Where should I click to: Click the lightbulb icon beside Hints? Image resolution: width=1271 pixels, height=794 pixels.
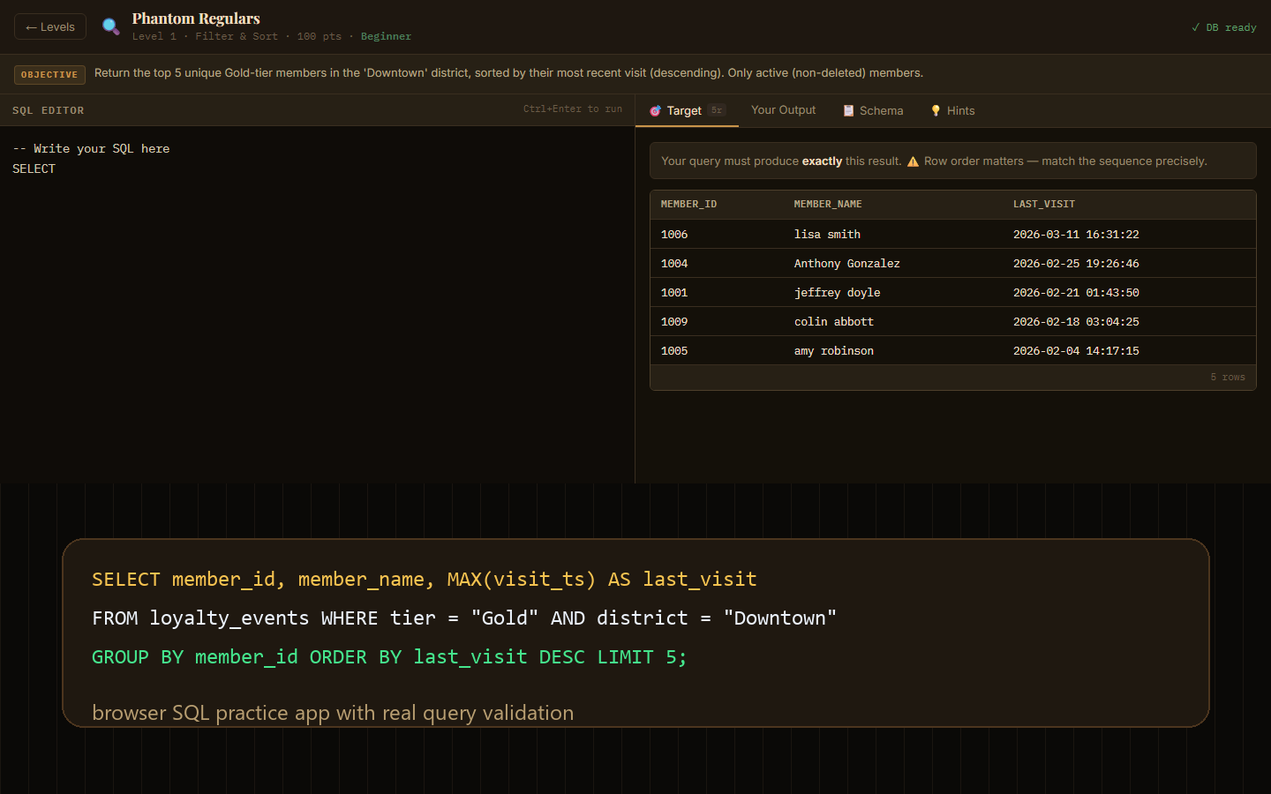[x=936, y=110]
